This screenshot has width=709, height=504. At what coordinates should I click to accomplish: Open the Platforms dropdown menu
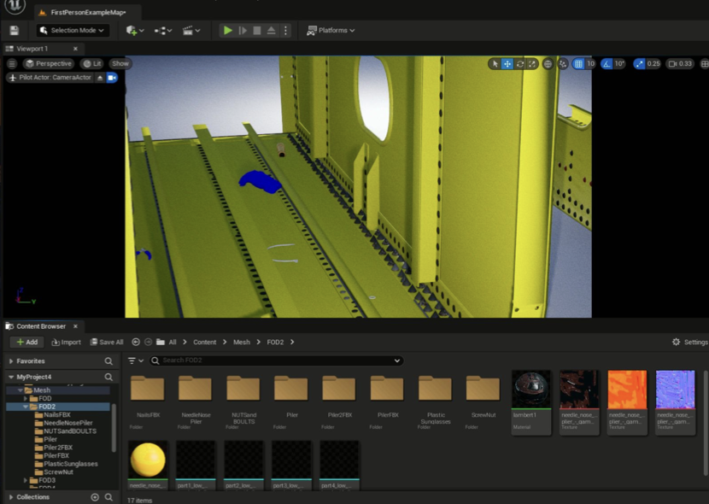331,31
